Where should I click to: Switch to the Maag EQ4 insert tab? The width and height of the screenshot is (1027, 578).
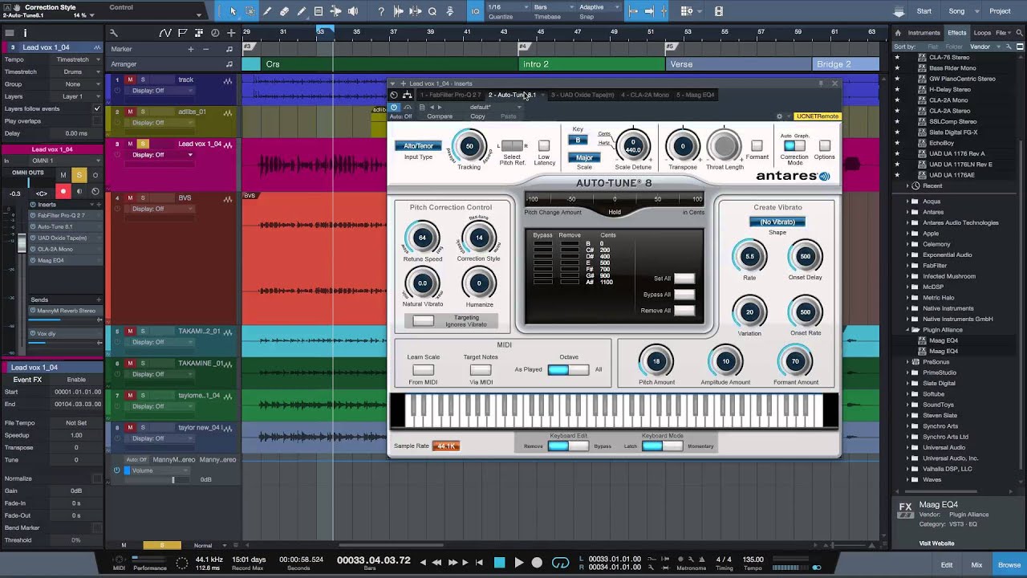click(695, 95)
